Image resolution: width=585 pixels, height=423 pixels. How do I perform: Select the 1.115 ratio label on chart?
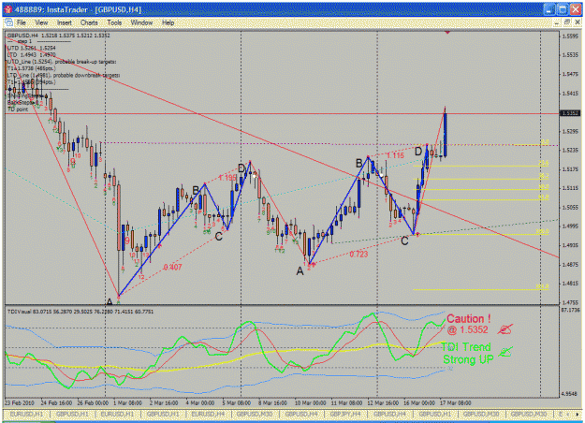(x=395, y=155)
